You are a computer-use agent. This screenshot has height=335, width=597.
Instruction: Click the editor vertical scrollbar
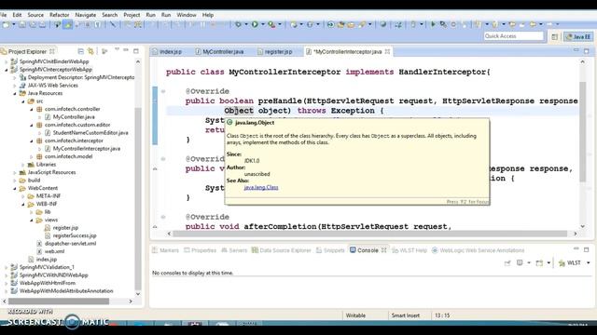click(582, 131)
